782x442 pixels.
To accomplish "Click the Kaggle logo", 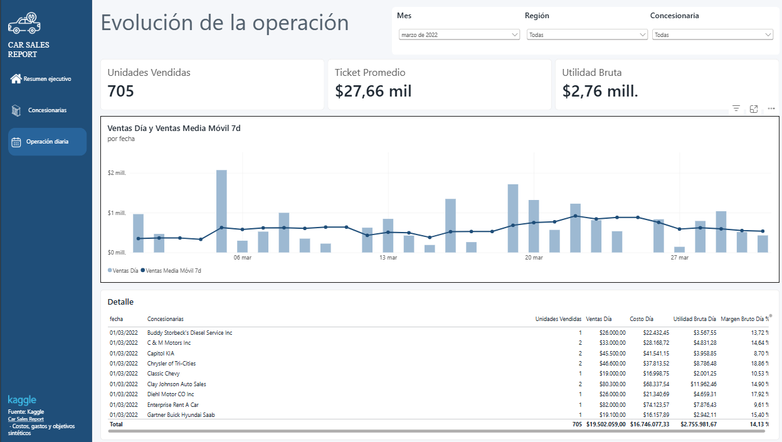I will pyautogui.click(x=22, y=400).
